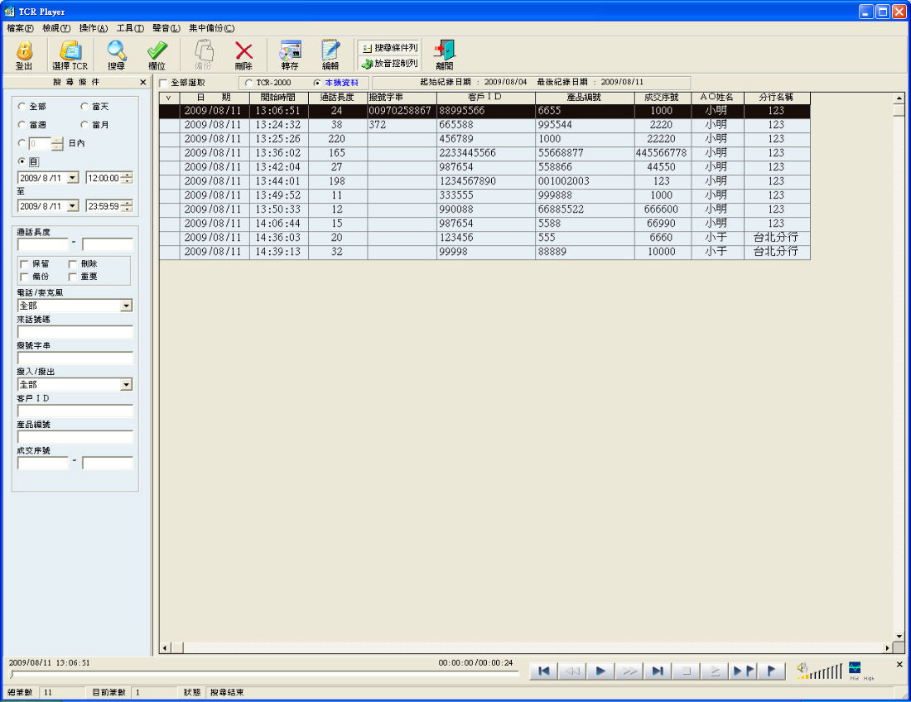Check the 重要 checkbox
Image resolution: width=911 pixels, height=702 pixels.
pyautogui.click(x=73, y=277)
